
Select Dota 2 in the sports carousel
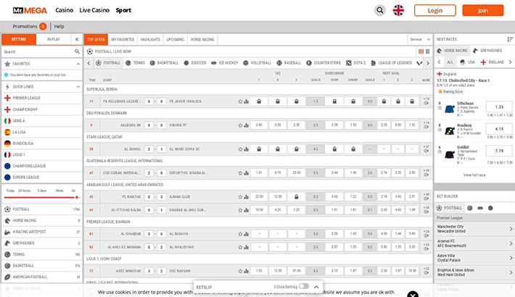(355, 63)
